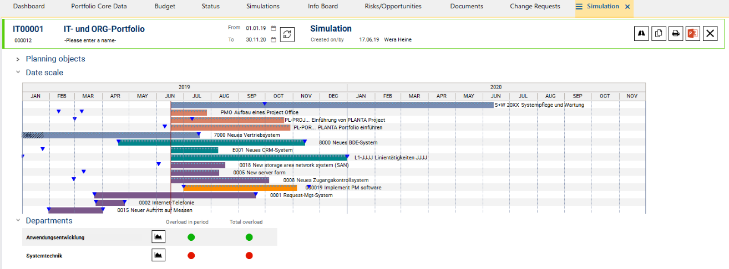Close the Simulation tab with X

[627, 7]
